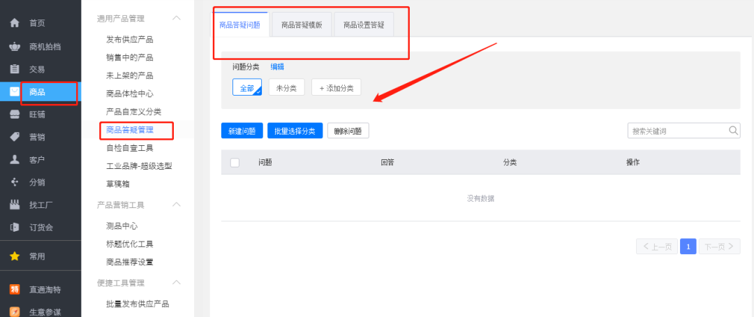The width and height of the screenshot is (754, 317).
Task: Click the 问题 column header
Action: point(265,163)
